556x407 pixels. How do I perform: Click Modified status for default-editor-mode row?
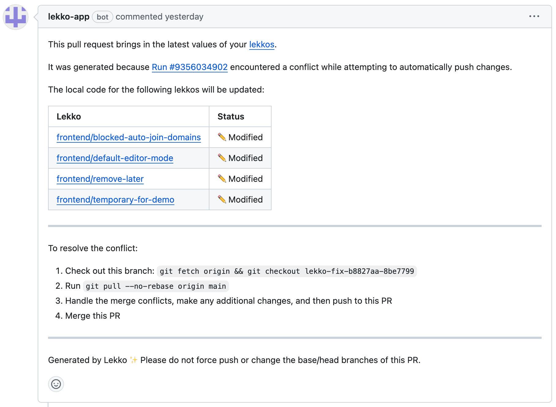coord(240,158)
